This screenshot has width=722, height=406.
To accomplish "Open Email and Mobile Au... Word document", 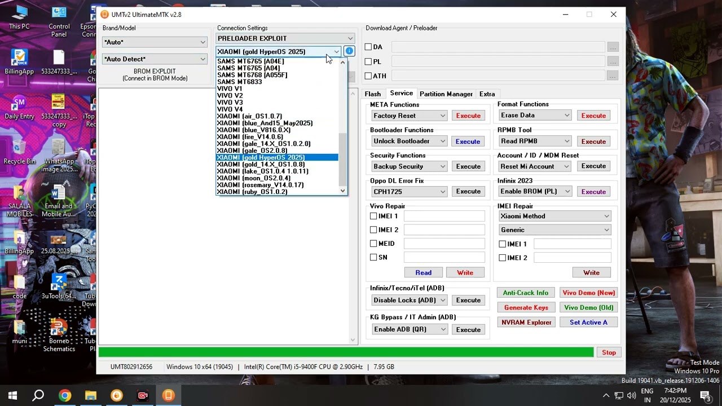I will click(x=59, y=201).
